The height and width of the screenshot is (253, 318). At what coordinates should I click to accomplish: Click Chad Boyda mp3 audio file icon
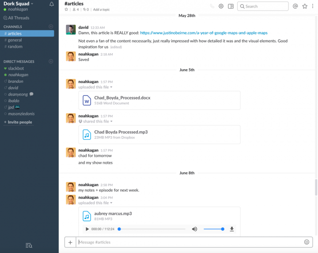click(87, 134)
